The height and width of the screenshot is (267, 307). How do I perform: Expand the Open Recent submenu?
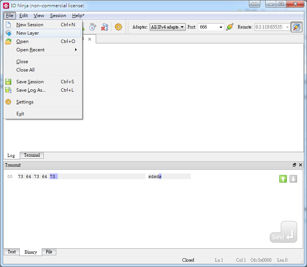pos(43,50)
